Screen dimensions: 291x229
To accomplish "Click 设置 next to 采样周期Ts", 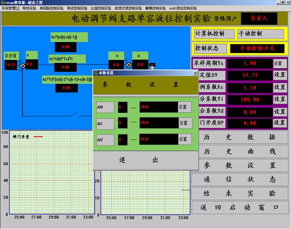I will click(279, 63).
